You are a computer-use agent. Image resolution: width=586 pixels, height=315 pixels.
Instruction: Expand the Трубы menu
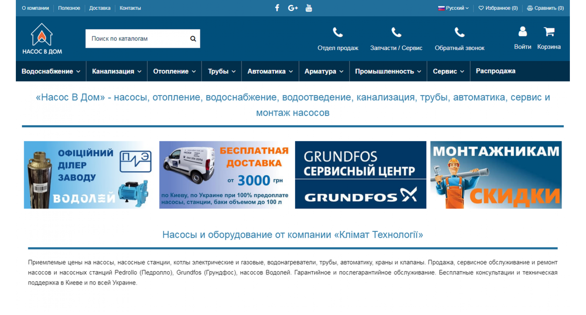pos(222,71)
